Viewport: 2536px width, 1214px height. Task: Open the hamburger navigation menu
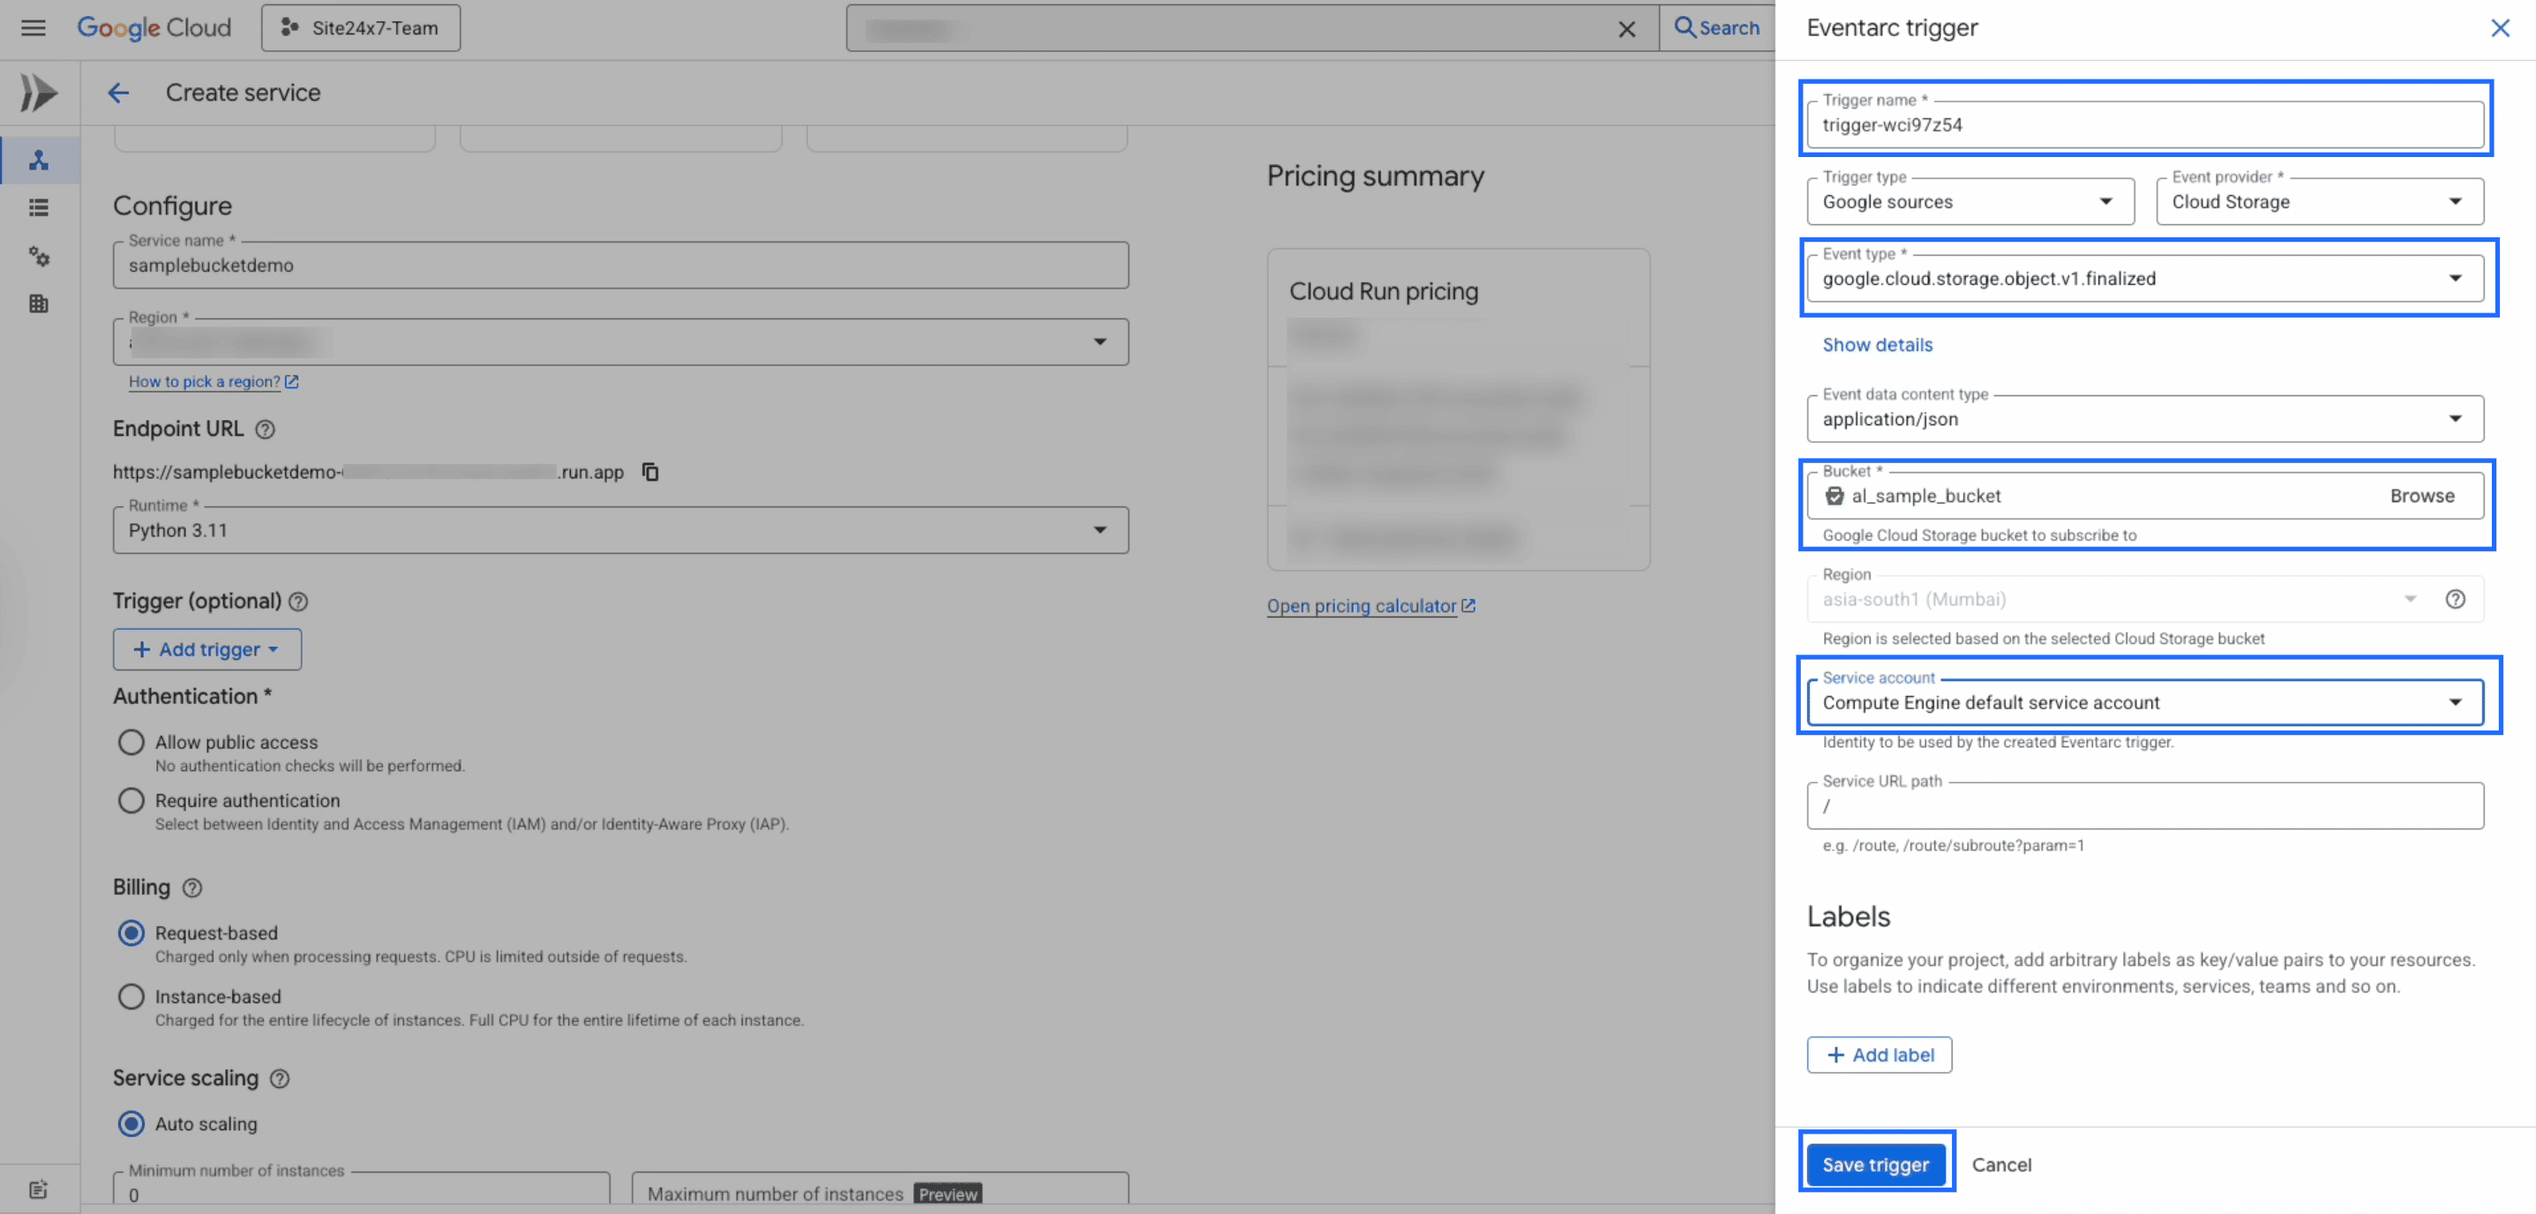coord(34,27)
